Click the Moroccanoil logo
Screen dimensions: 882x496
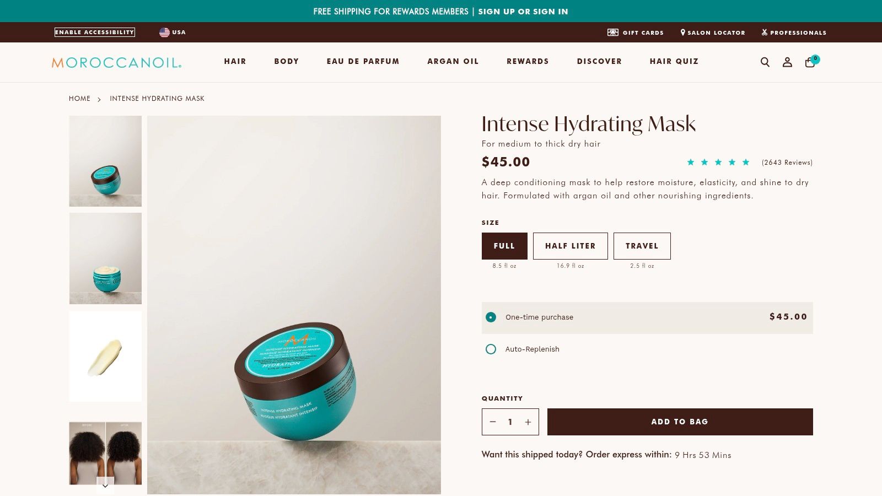[117, 62]
